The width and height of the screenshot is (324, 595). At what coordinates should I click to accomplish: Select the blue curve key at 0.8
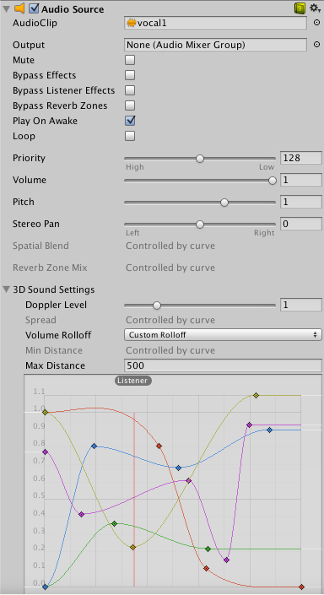coord(94,446)
